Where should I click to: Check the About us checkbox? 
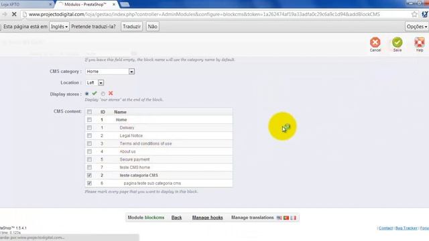click(x=89, y=151)
